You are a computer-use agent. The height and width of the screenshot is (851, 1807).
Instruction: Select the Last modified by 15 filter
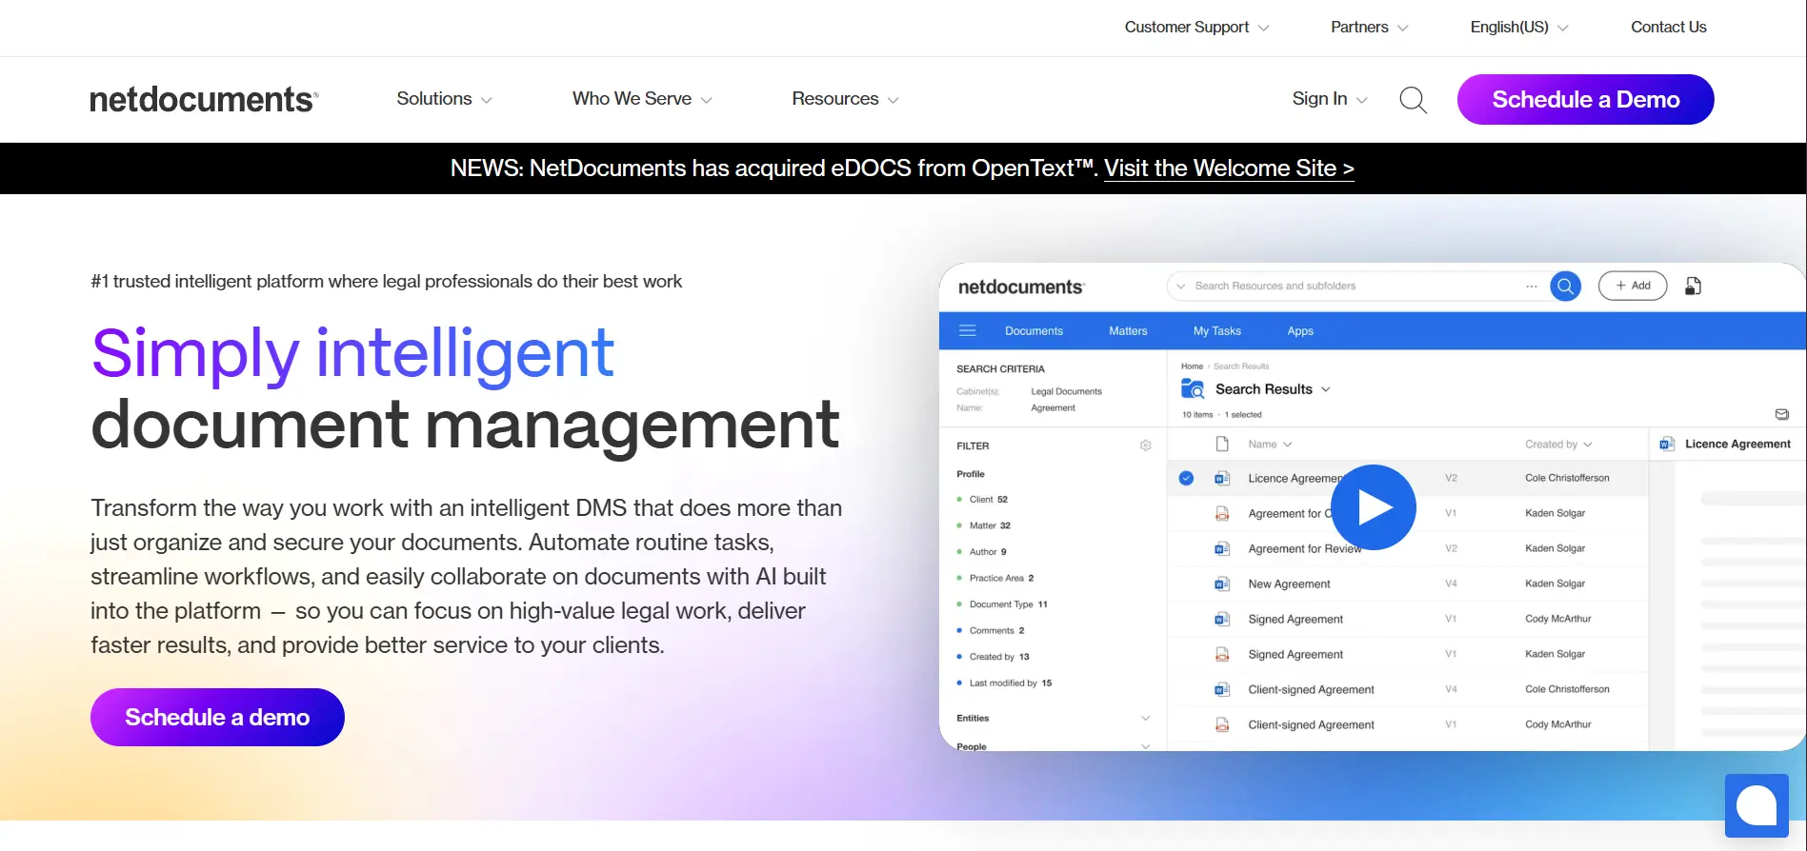click(x=1010, y=683)
